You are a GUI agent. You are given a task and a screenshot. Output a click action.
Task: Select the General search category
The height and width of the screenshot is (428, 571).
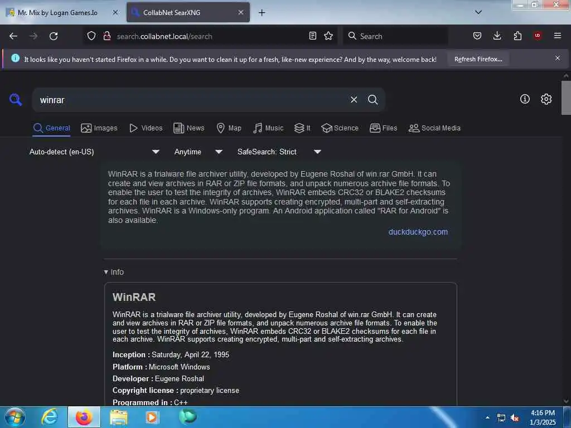(x=52, y=128)
